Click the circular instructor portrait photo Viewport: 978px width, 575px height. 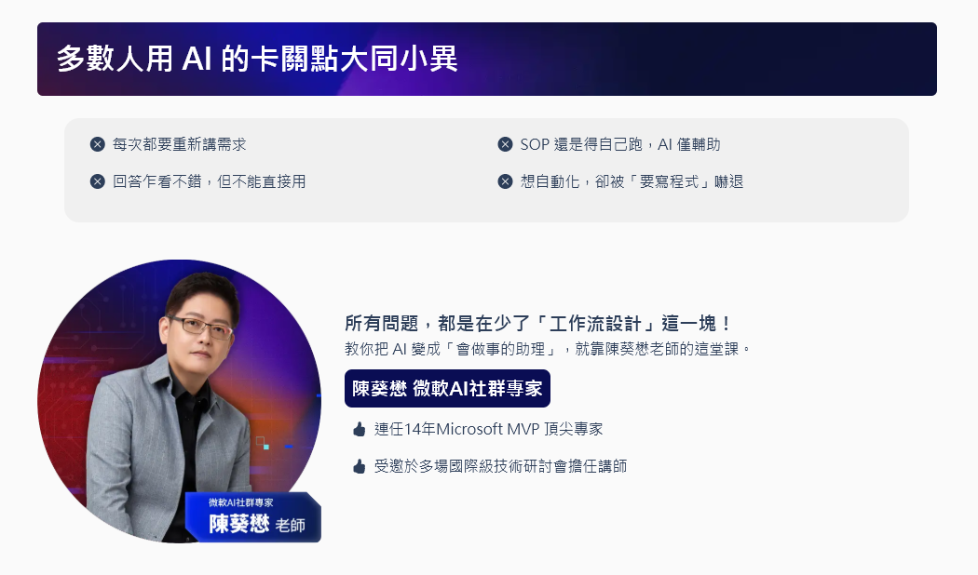click(180, 401)
